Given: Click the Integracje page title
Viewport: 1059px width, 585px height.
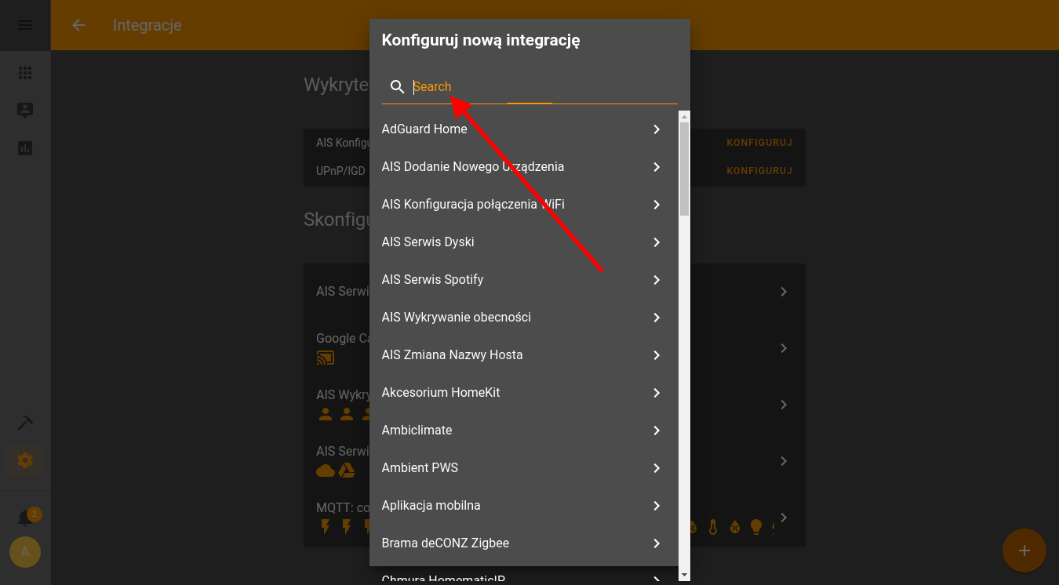Looking at the screenshot, I should [x=147, y=25].
